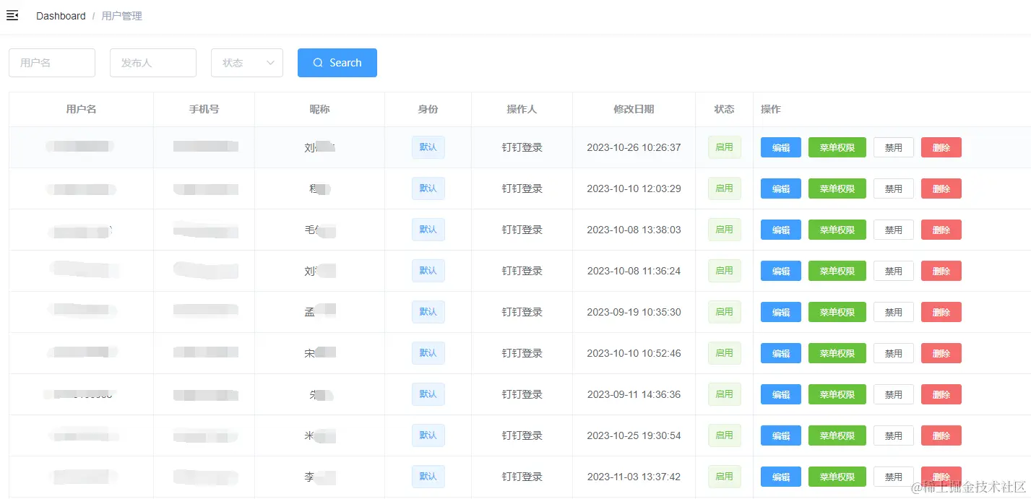Click the 启用 tag in the 2023-09-19 row
1031x499 pixels.
tap(724, 312)
